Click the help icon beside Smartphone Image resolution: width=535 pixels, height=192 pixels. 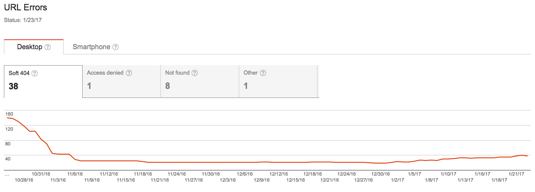115,47
